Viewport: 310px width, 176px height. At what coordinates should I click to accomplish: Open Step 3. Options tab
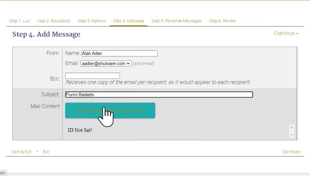(92, 21)
